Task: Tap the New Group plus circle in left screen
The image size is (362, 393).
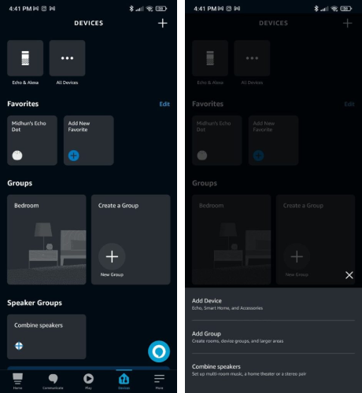Action: point(112,256)
